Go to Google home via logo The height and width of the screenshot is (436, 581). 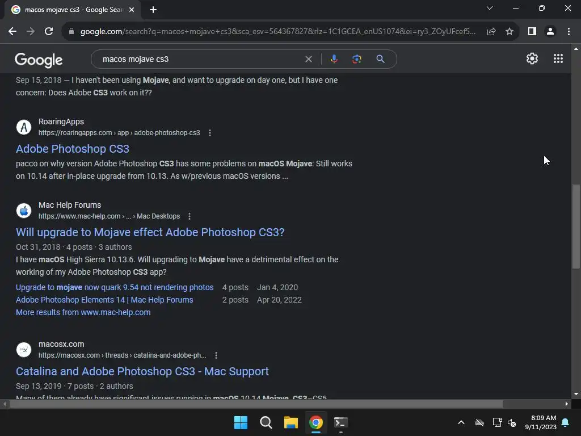(x=39, y=60)
